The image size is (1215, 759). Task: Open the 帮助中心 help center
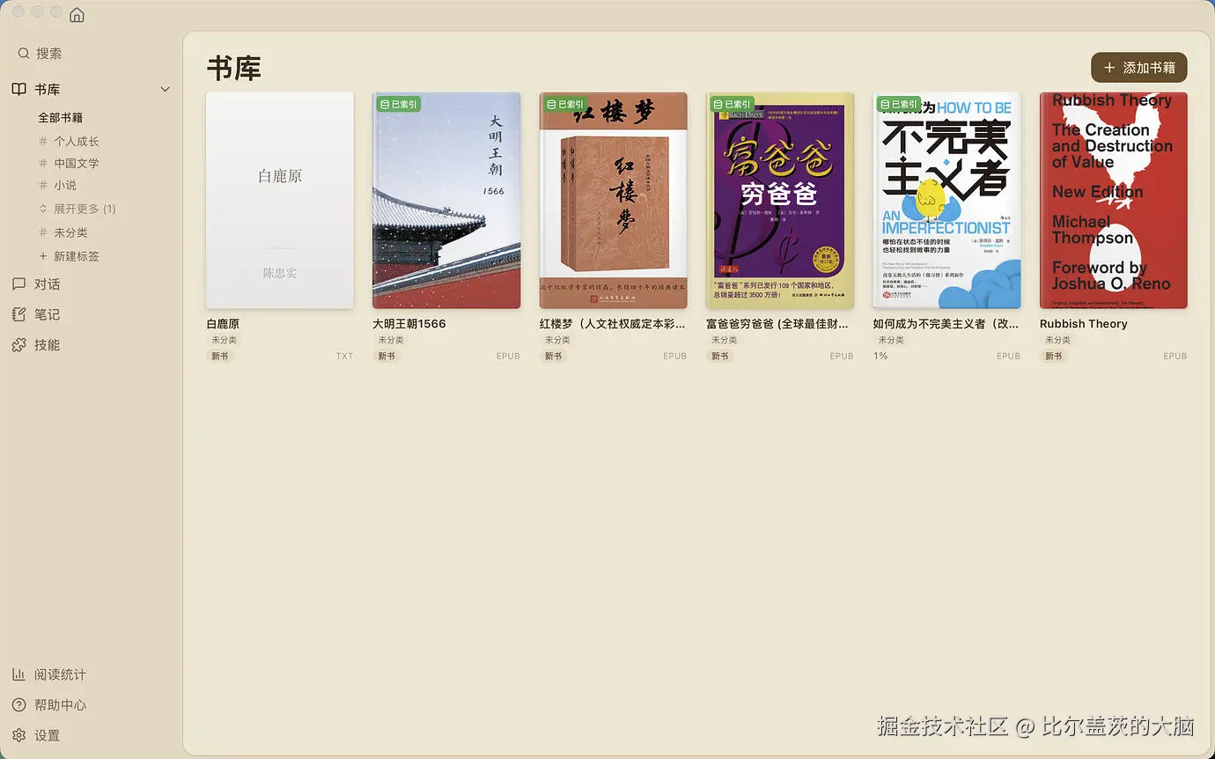tap(59, 704)
